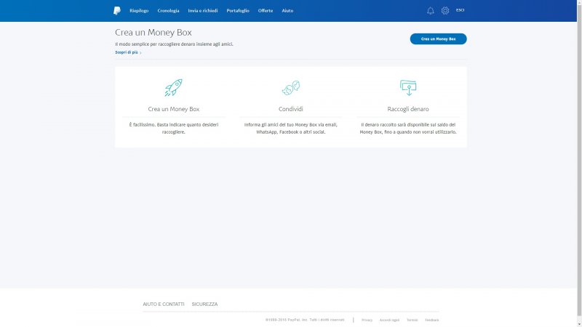Viewport: 582px width, 327px height.
Task: Click the rocket icon above Crea un Money Box
Action: tap(173, 88)
